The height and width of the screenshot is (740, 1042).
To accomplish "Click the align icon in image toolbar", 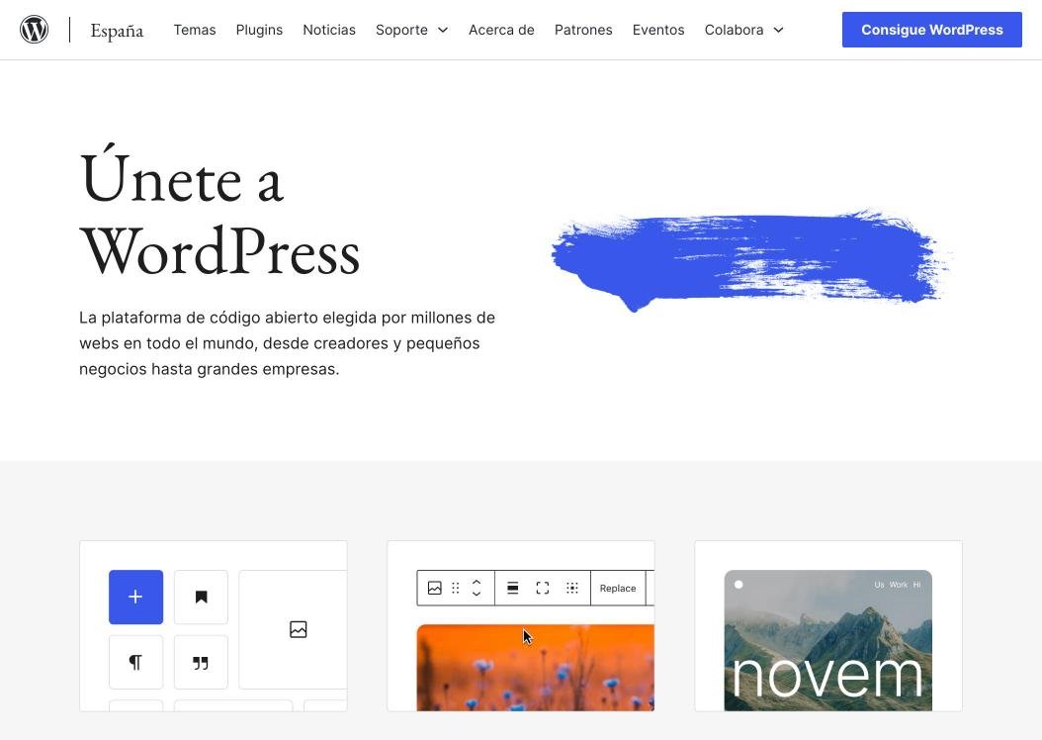I will 512,588.
